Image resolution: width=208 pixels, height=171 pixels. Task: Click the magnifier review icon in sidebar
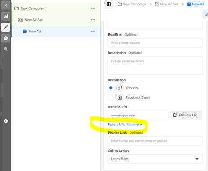[6, 49]
